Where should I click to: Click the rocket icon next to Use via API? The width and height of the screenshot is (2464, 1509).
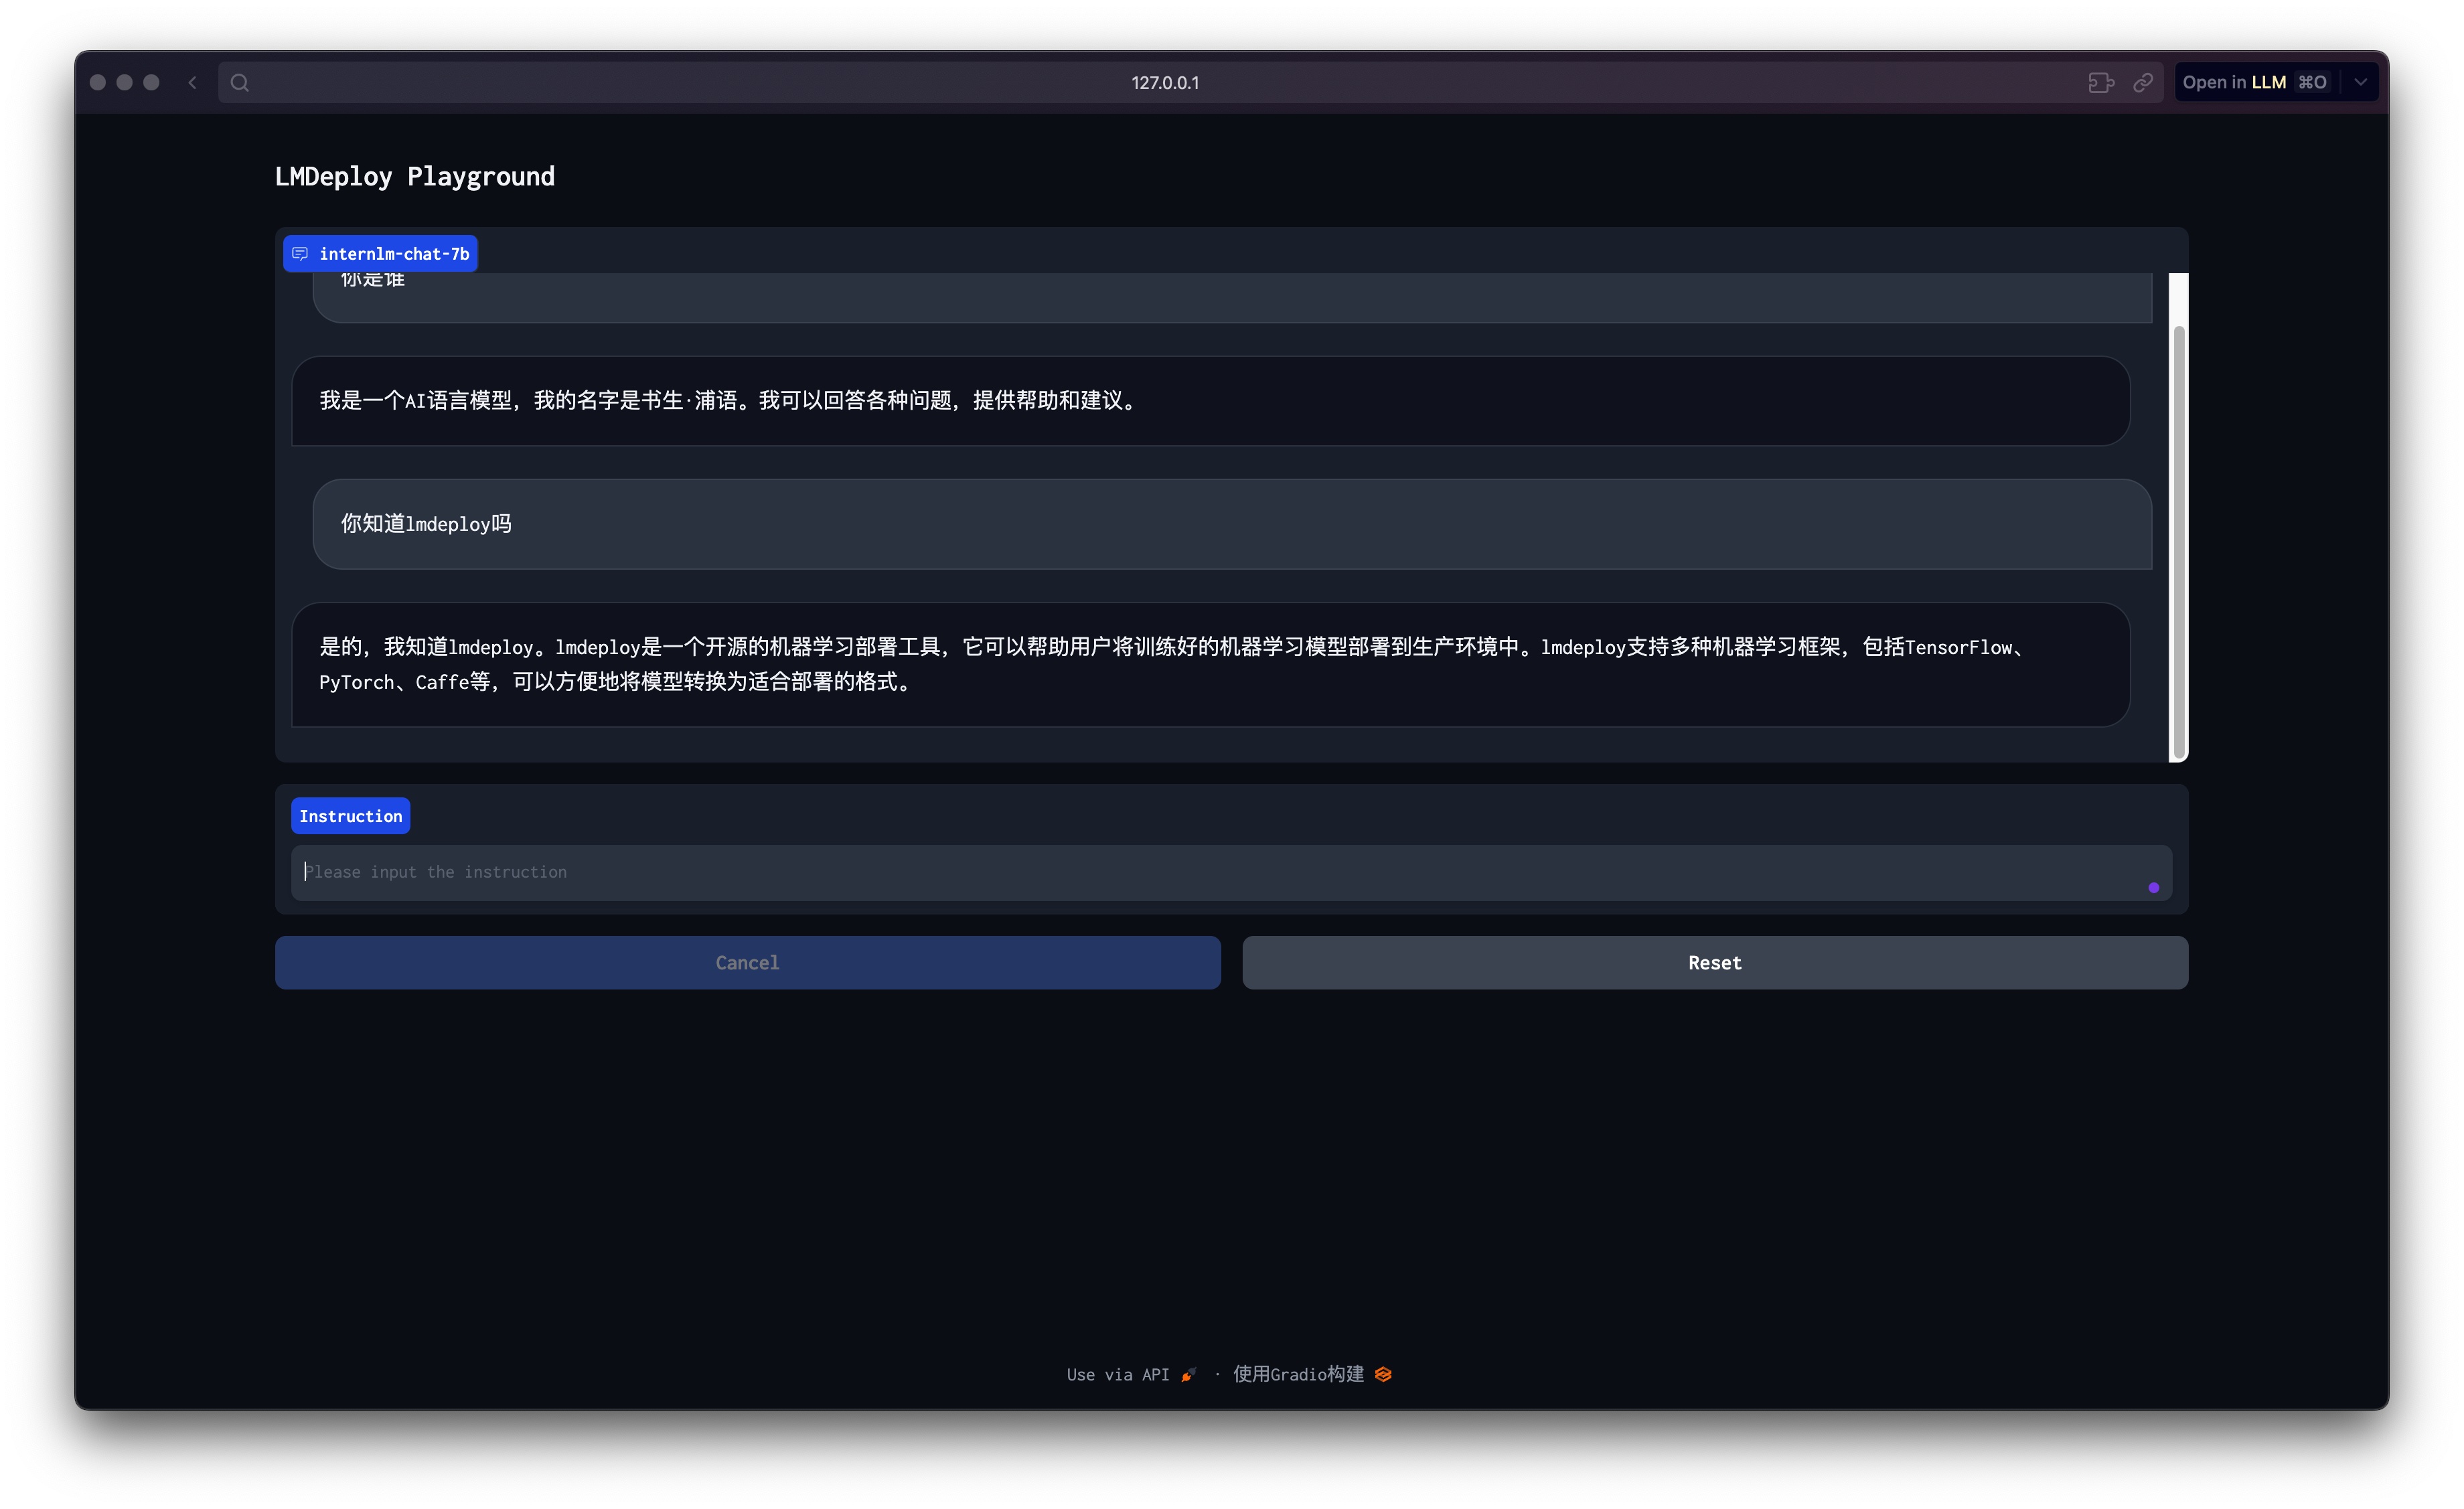[1188, 1374]
